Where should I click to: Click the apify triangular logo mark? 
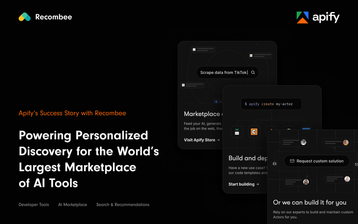pos(303,17)
